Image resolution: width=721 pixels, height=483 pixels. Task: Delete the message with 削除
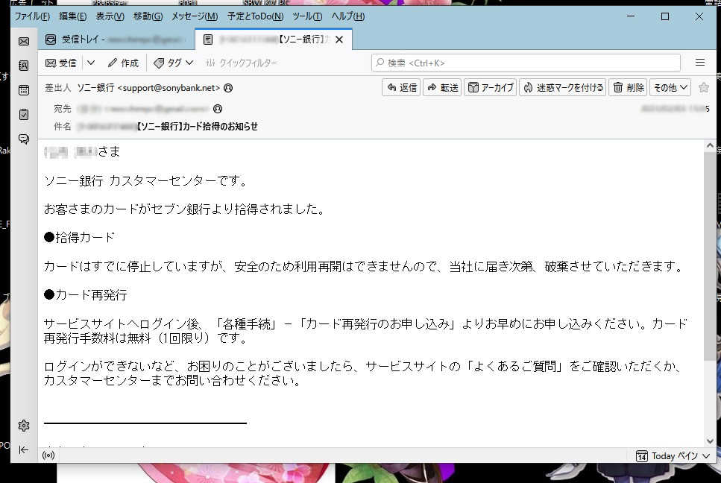coord(629,87)
